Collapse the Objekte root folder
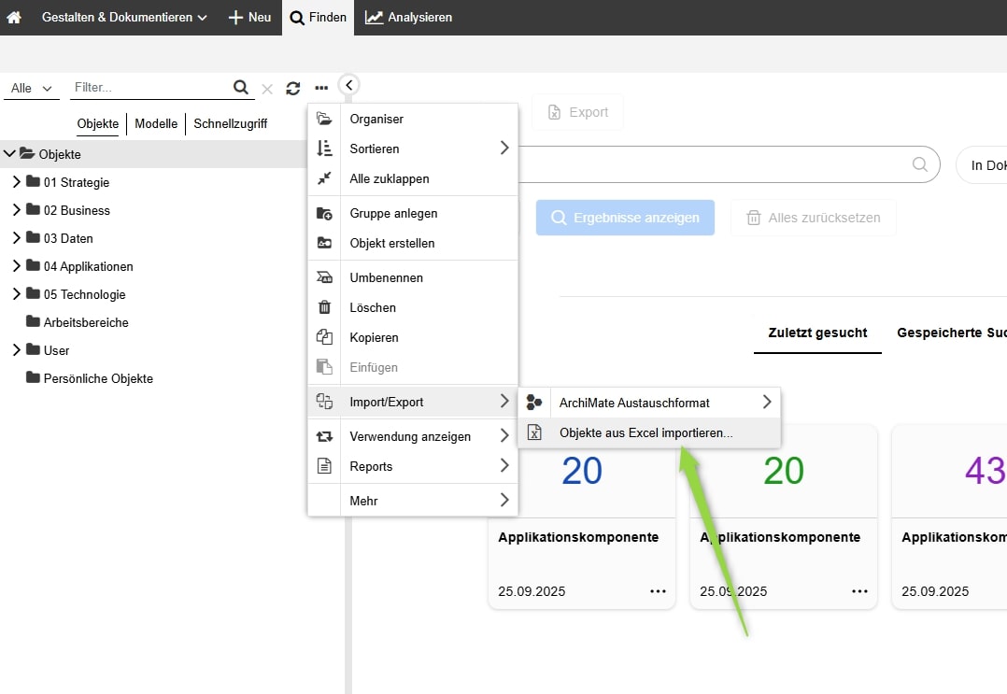1007x694 pixels. 9,154
